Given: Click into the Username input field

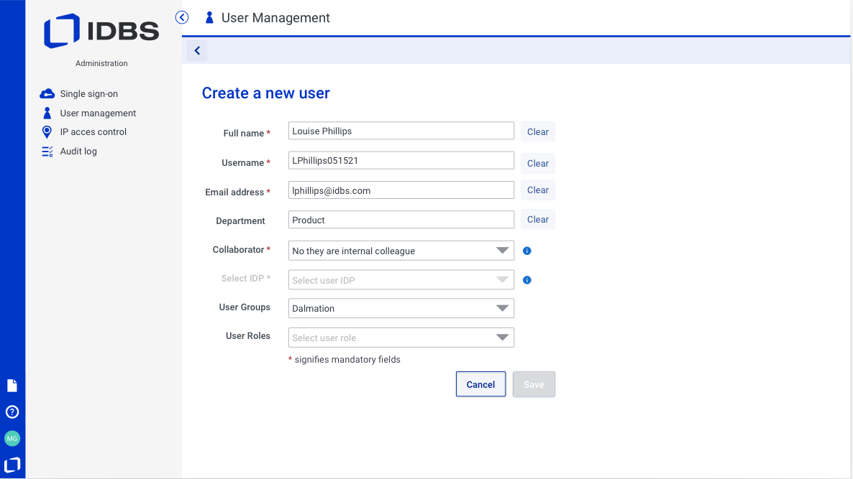Looking at the screenshot, I should [401, 161].
